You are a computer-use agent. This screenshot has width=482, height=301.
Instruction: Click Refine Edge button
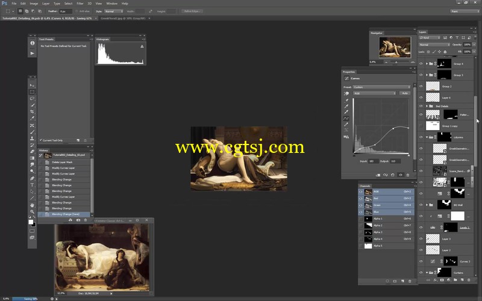click(192, 11)
